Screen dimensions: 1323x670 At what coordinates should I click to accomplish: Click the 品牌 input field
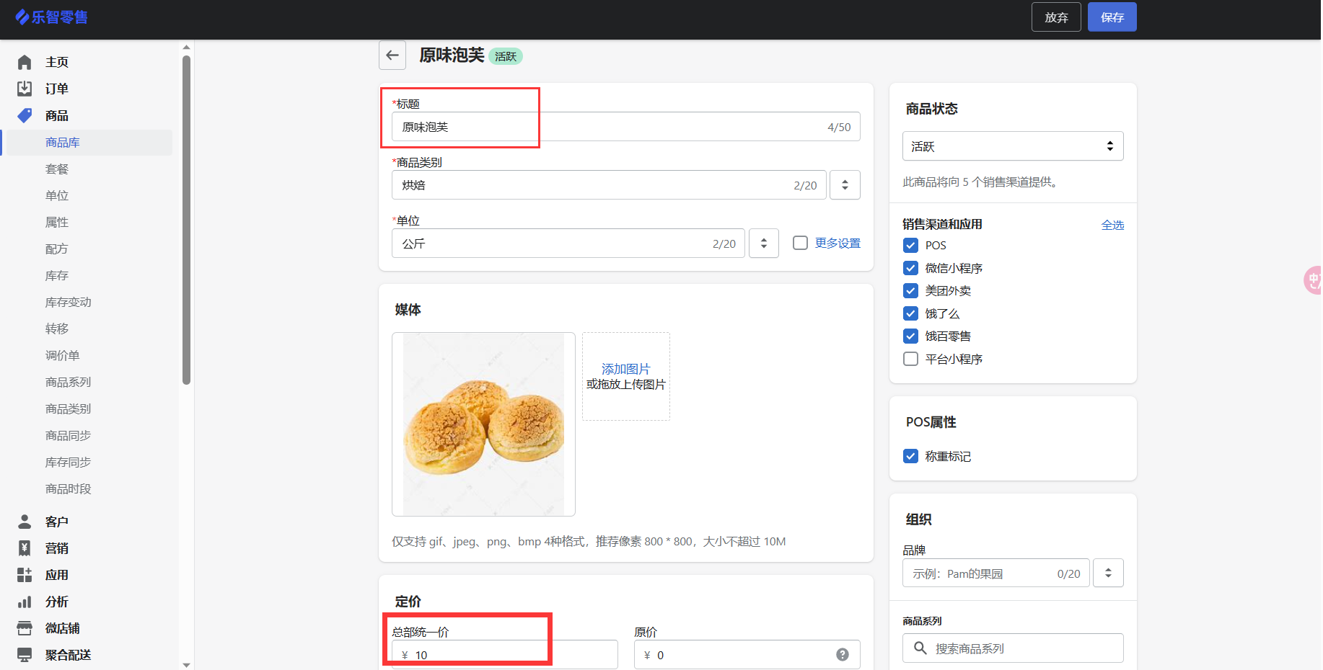pos(996,573)
